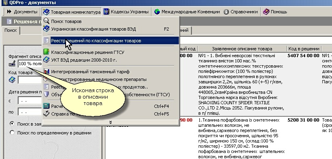Click the book icon next to Код товара
Viewport: 332px width, 159px height.
pyautogui.click(x=12, y=80)
